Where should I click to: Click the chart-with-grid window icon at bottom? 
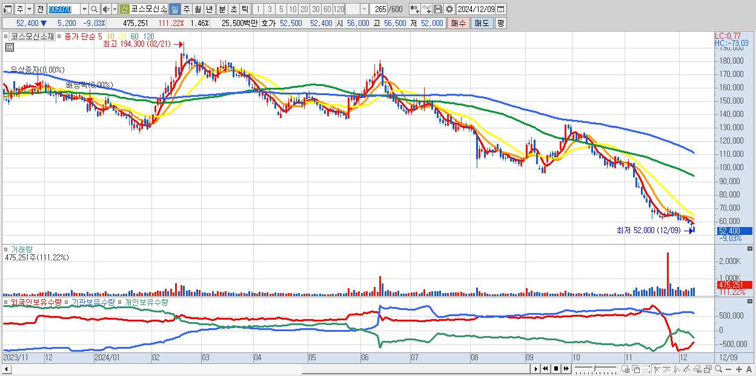625,369
